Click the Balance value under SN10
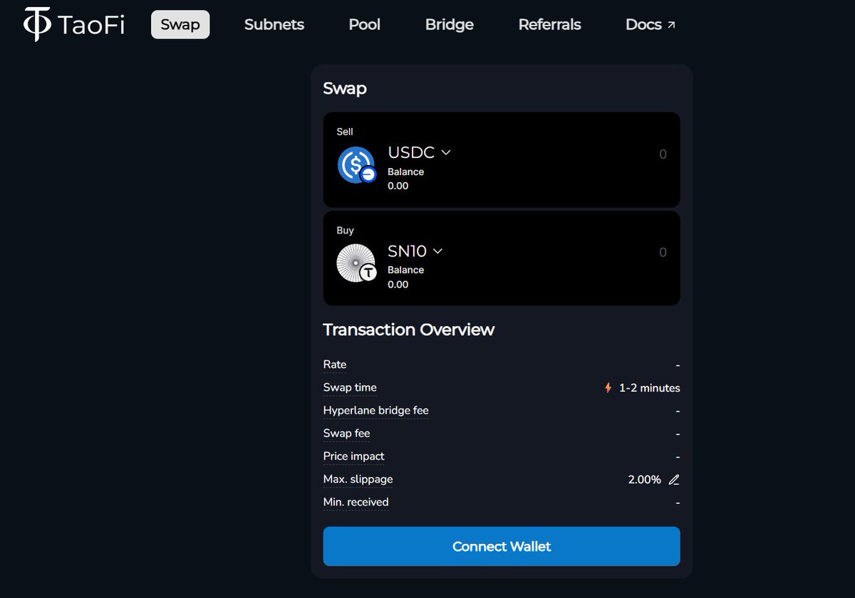This screenshot has height=598, width=855. (398, 284)
